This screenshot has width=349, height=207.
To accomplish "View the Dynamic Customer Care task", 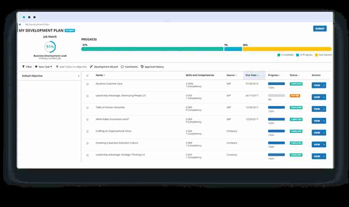I will coord(317,85).
